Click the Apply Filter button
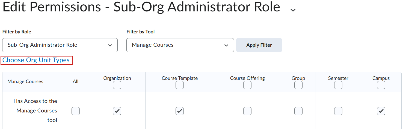This screenshot has width=406, height=129. coord(259,45)
